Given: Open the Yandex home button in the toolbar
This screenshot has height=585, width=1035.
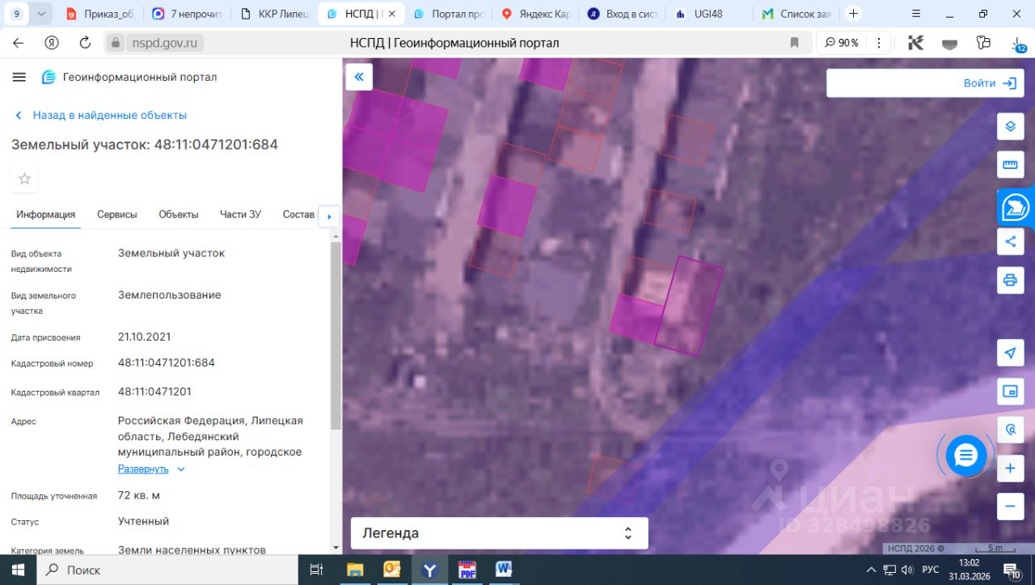Looking at the screenshot, I should (52, 43).
